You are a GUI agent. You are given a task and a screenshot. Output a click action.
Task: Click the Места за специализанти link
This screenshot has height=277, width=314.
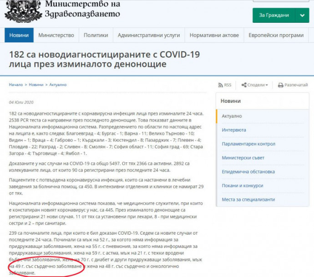[x=248, y=200]
